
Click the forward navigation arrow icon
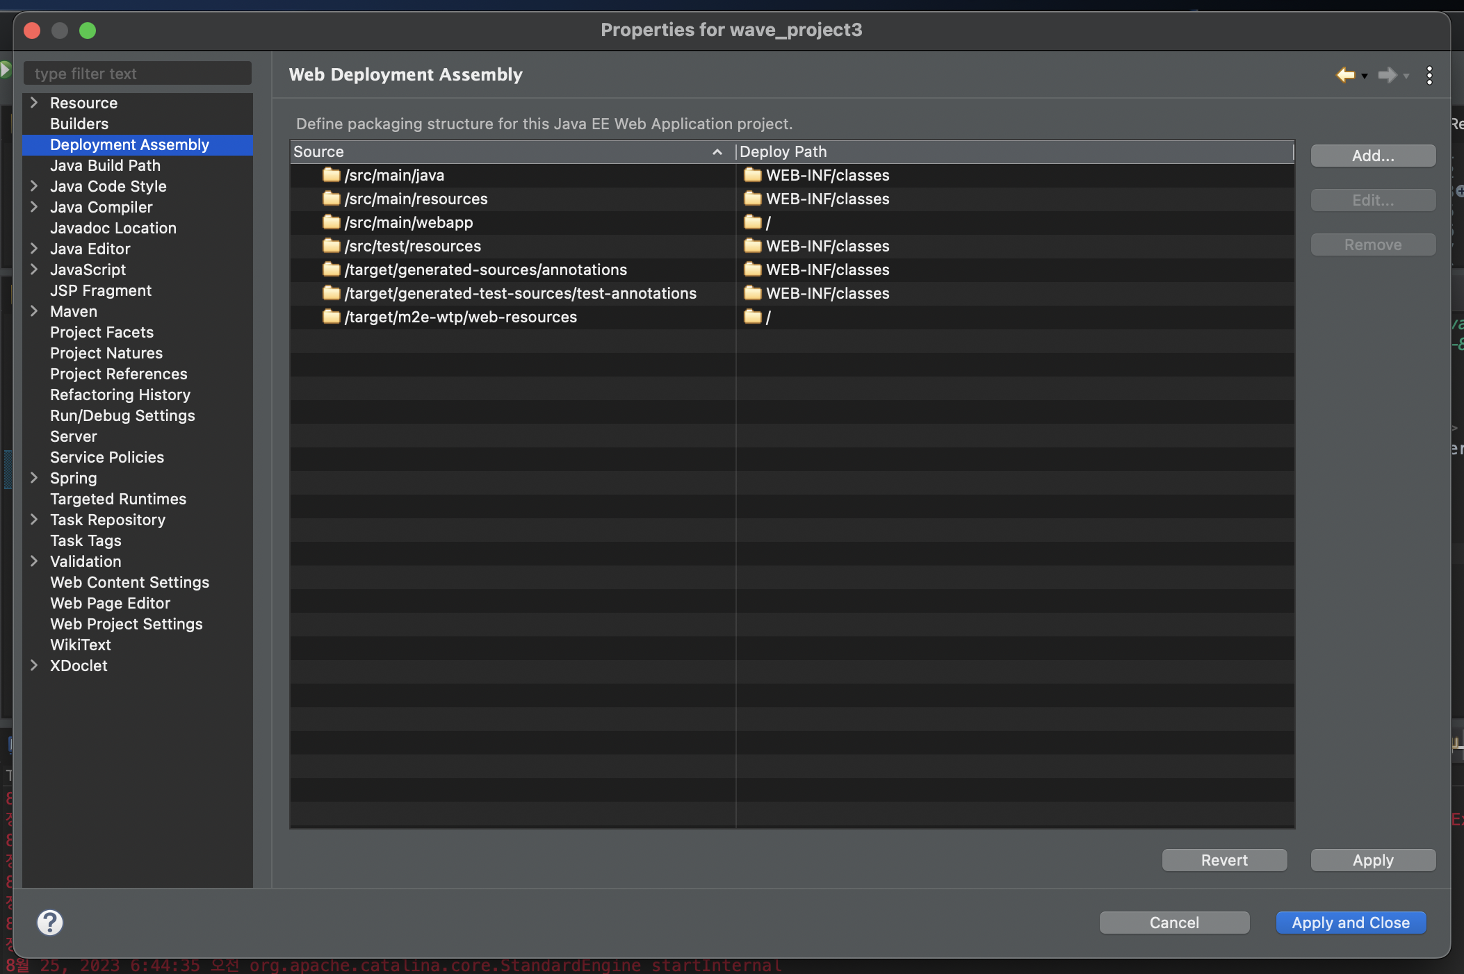pyautogui.click(x=1388, y=75)
